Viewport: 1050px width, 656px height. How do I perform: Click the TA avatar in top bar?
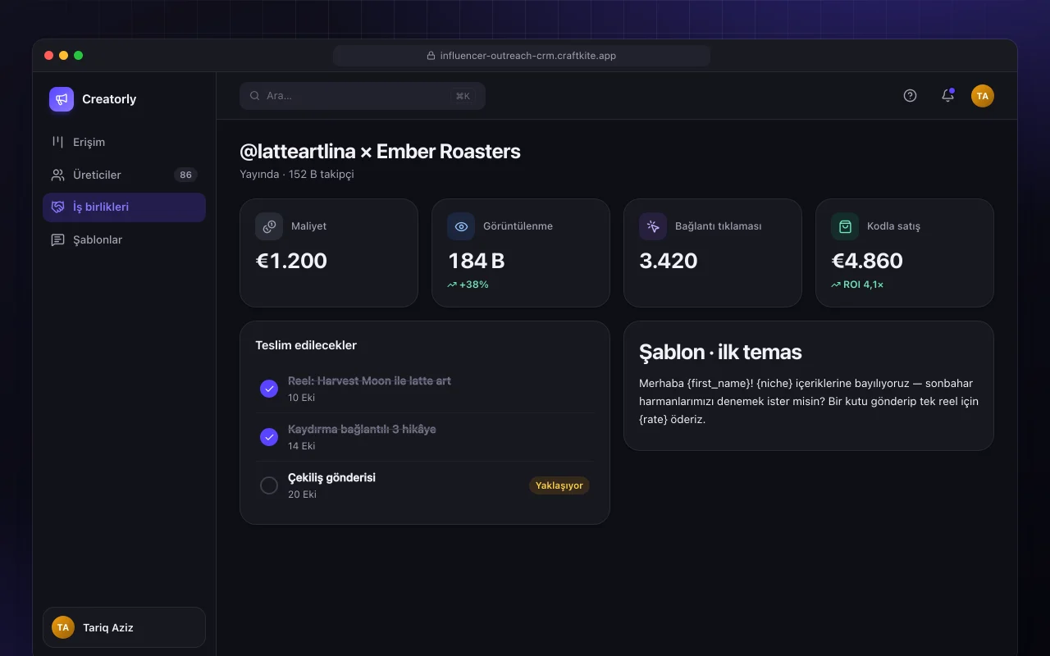983,95
